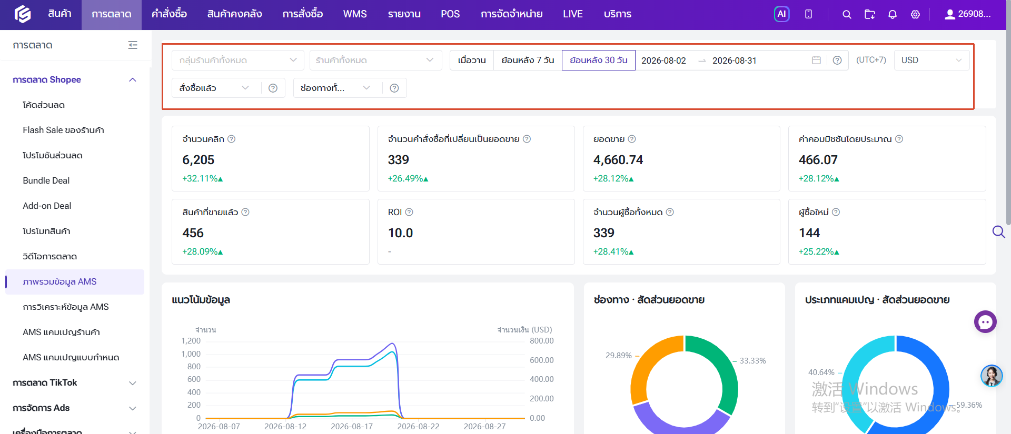Open the search magnifier in top bar
The image size is (1011, 434).
[847, 14]
